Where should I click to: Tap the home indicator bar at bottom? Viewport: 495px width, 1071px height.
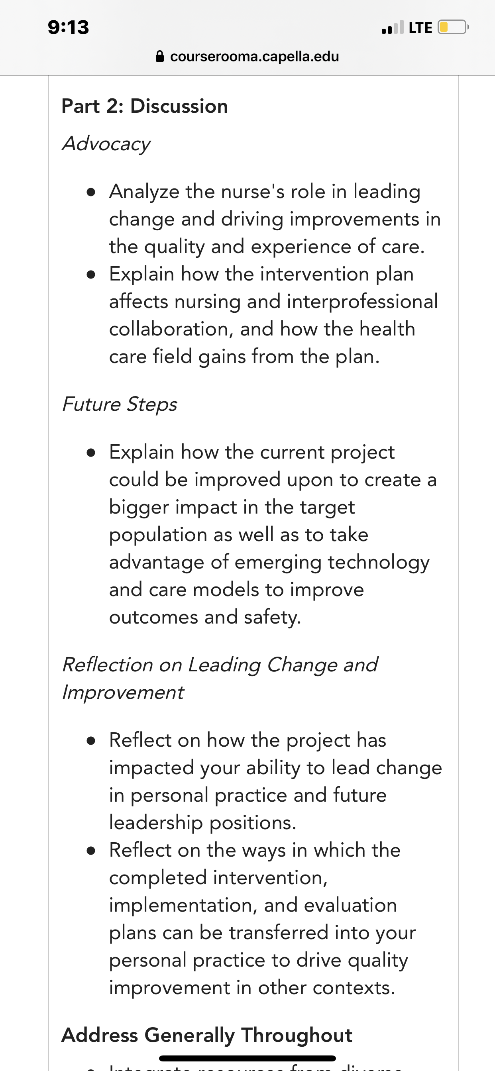point(247,1058)
